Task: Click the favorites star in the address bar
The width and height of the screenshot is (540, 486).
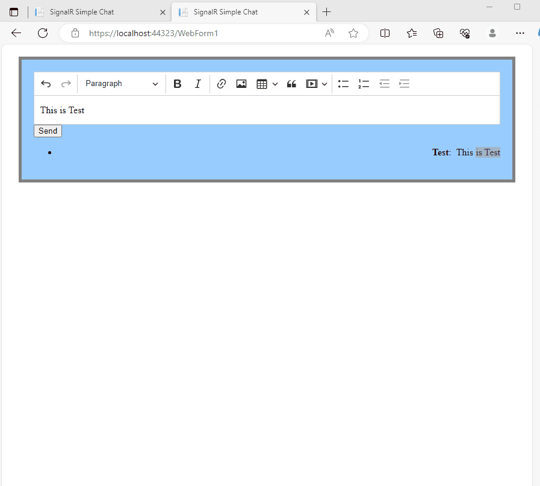Action: [x=353, y=33]
